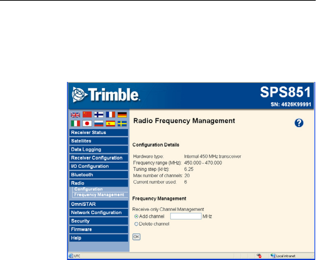Click the MHz unit label beside the input
Image resolution: width=316 pixels, height=260 pixels.
(207, 217)
